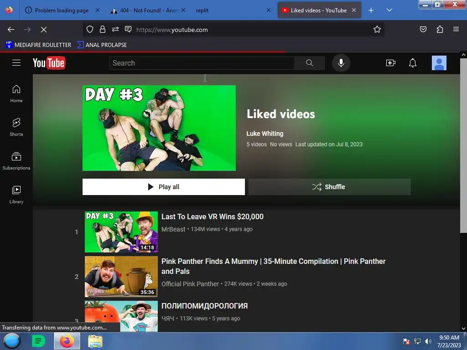This screenshot has height=350, width=467.
Task: Click the tracking protection shield icon
Action: pyautogui.click(x=90, y=29)
